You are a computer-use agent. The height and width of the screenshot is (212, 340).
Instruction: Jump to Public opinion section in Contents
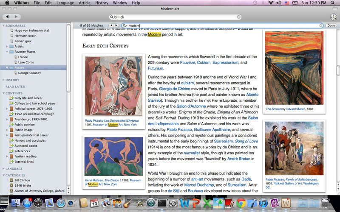tap(25, 125)
